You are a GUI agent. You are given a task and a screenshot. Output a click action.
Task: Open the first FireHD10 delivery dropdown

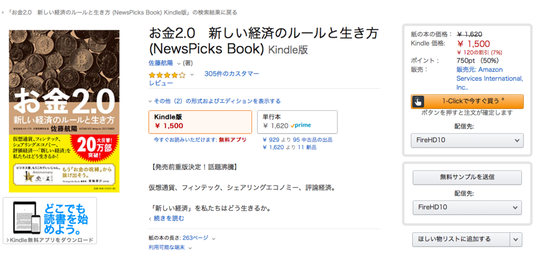tap(467, 140)
